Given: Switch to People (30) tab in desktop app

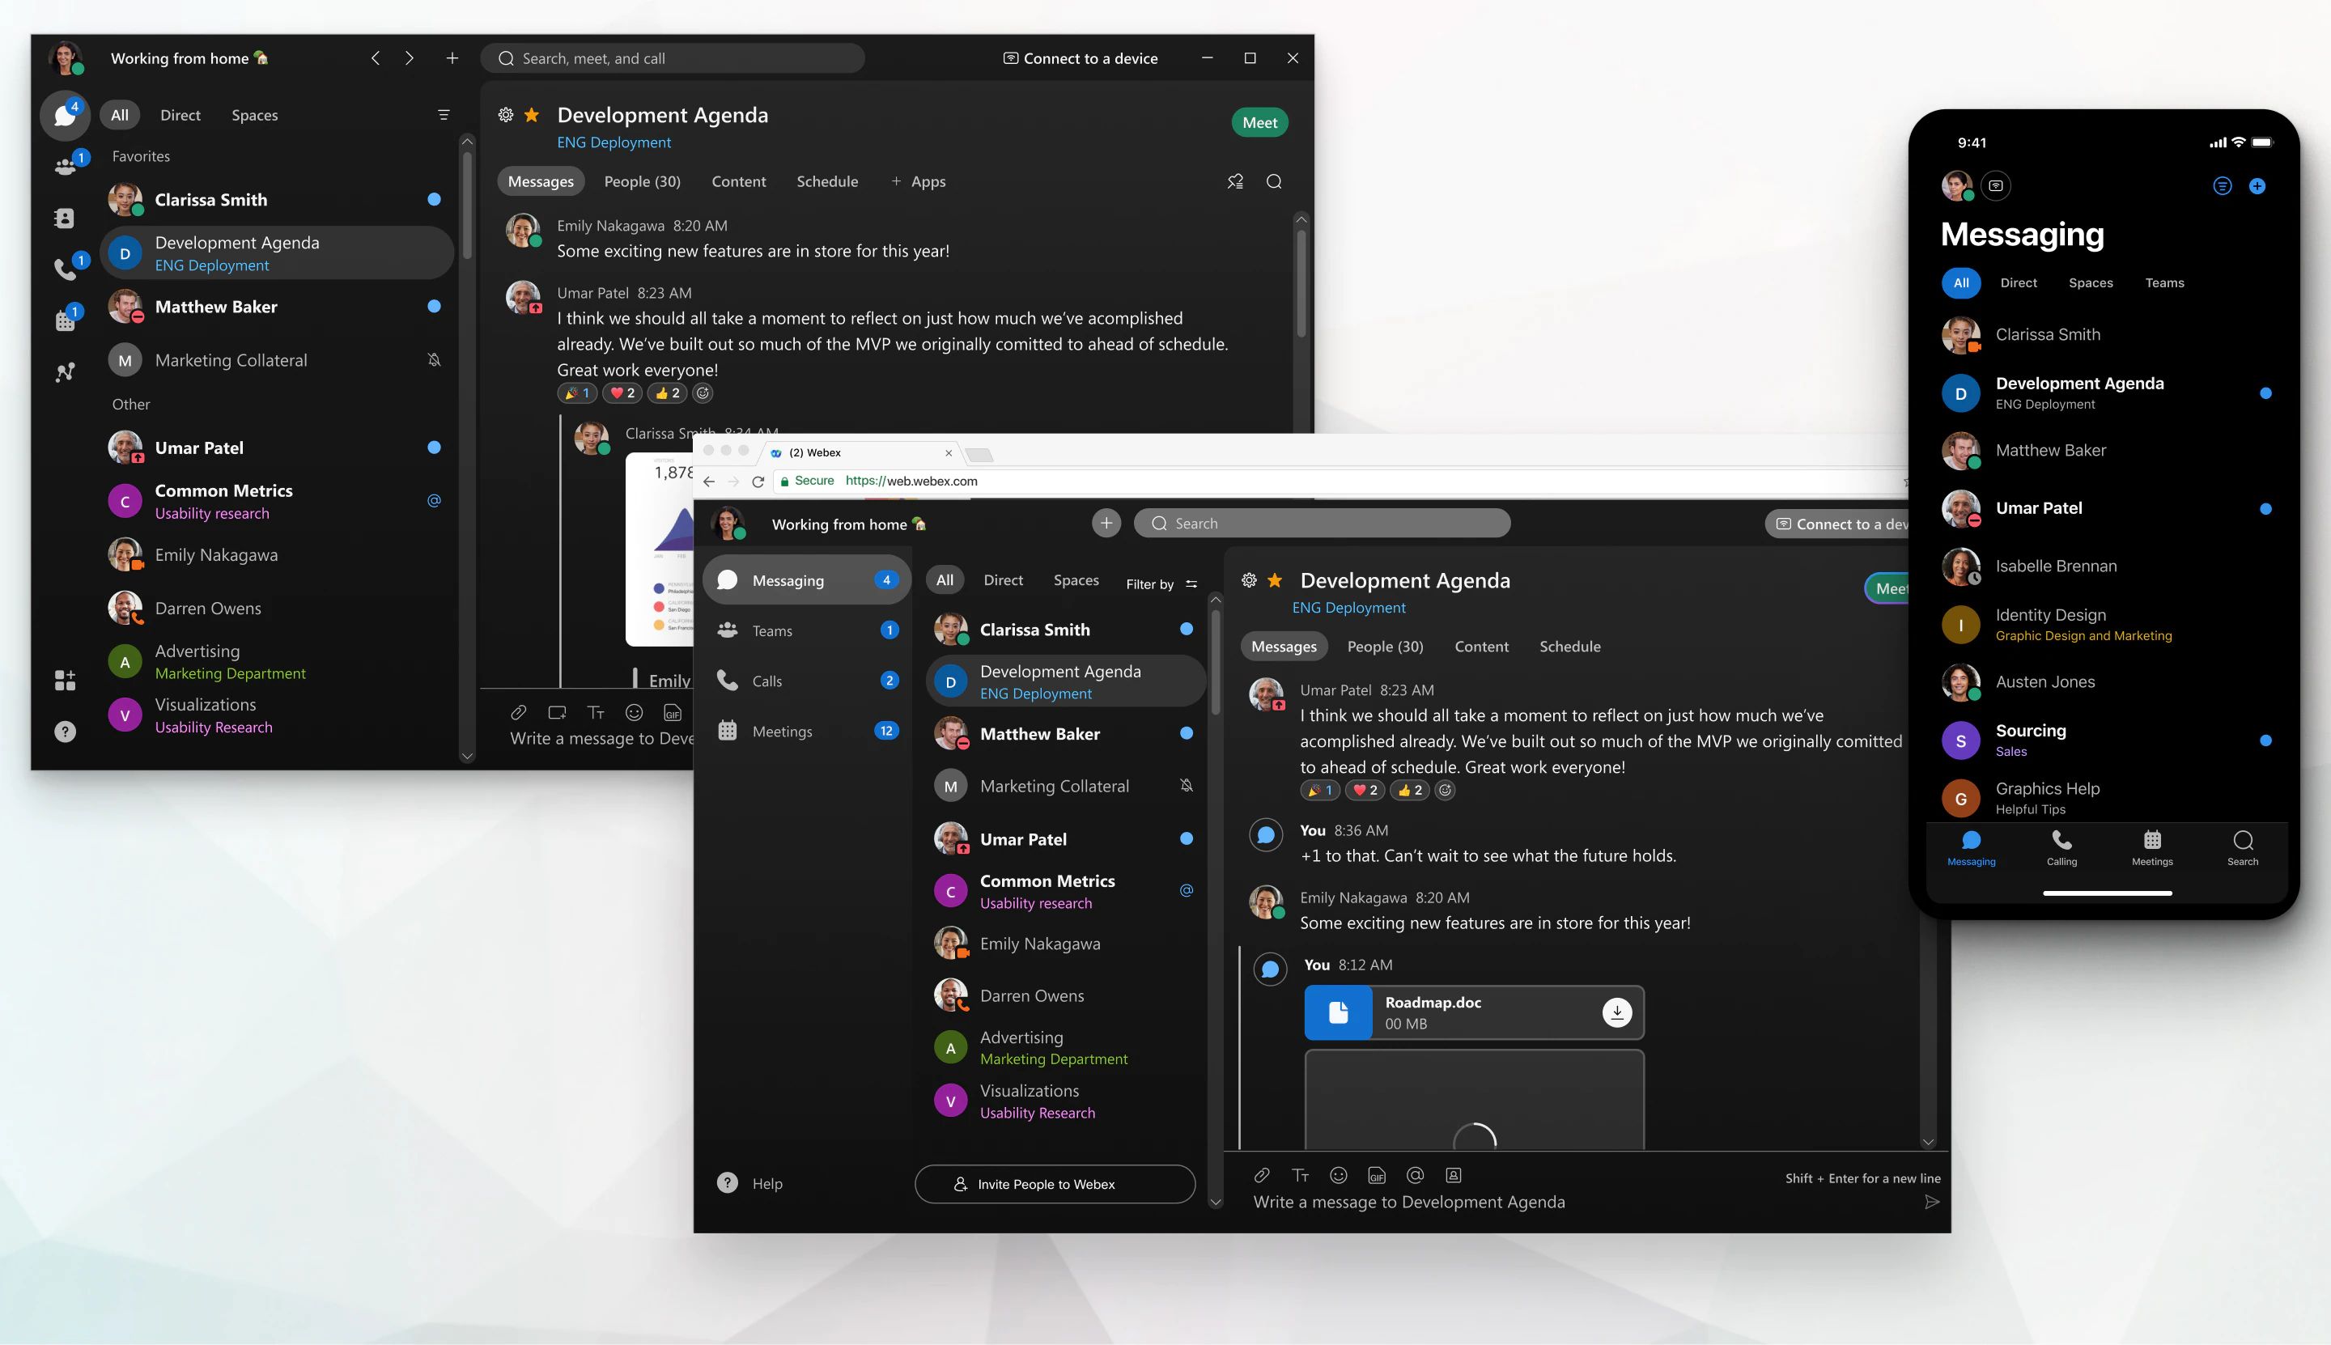Looking at the screenshot, I should pos(642,181).
